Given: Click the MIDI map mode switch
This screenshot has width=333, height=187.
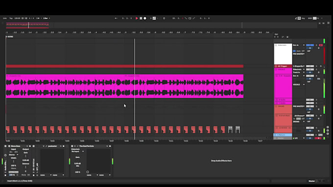Looking at the screenshot, I should pyautogui.click(x=310, y=18).
